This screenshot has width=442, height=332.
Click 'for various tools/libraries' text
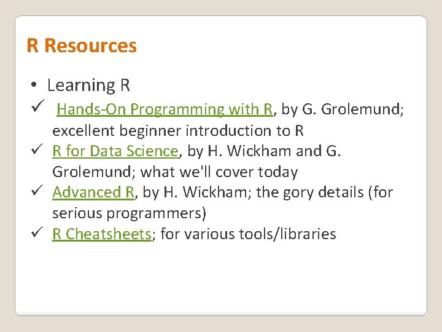(248, 234)
